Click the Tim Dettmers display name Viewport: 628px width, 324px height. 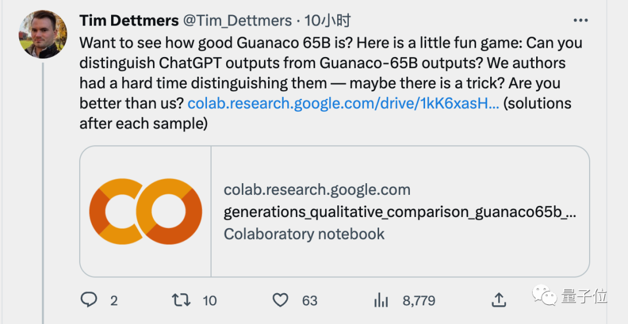tap(129, 21)
